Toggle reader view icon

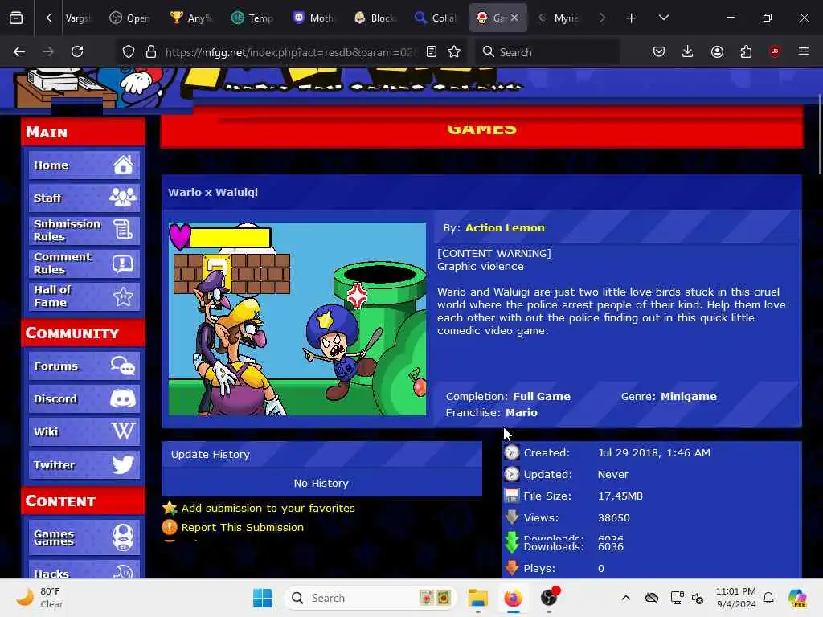(x=432, y=51)
